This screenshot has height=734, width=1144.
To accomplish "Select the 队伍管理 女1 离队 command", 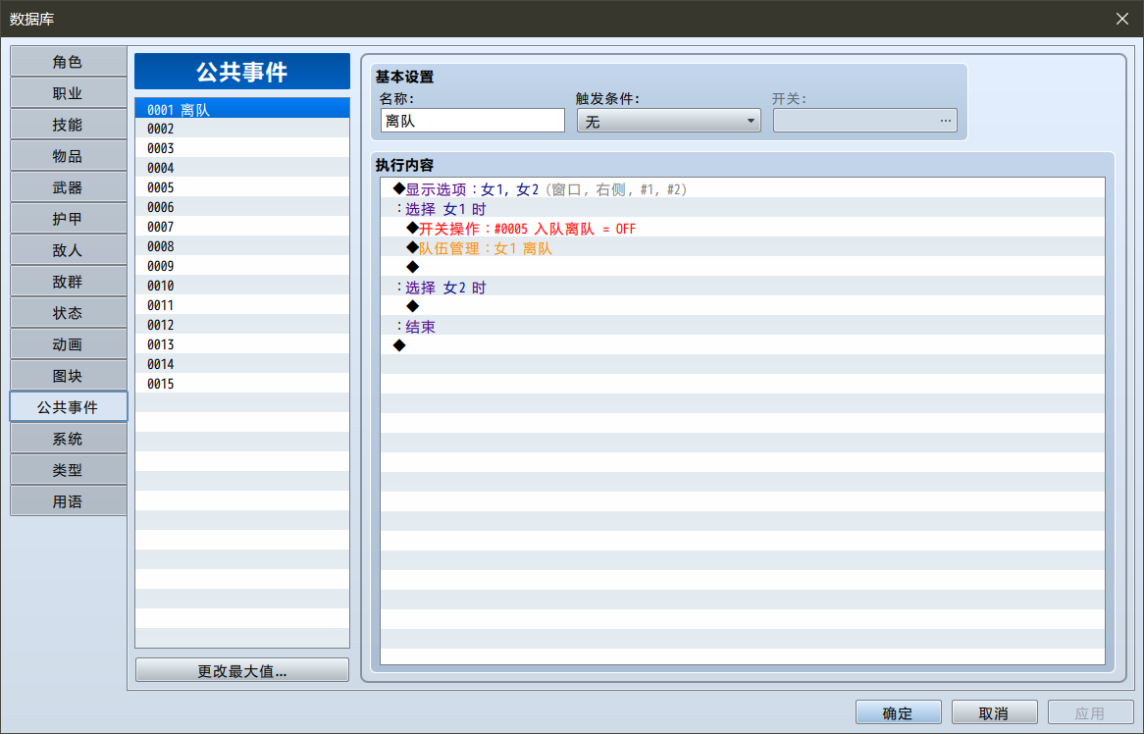I will 743,248.
